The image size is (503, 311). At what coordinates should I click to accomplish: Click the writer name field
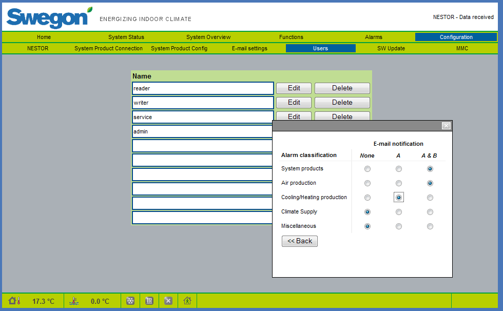(203, 103)
